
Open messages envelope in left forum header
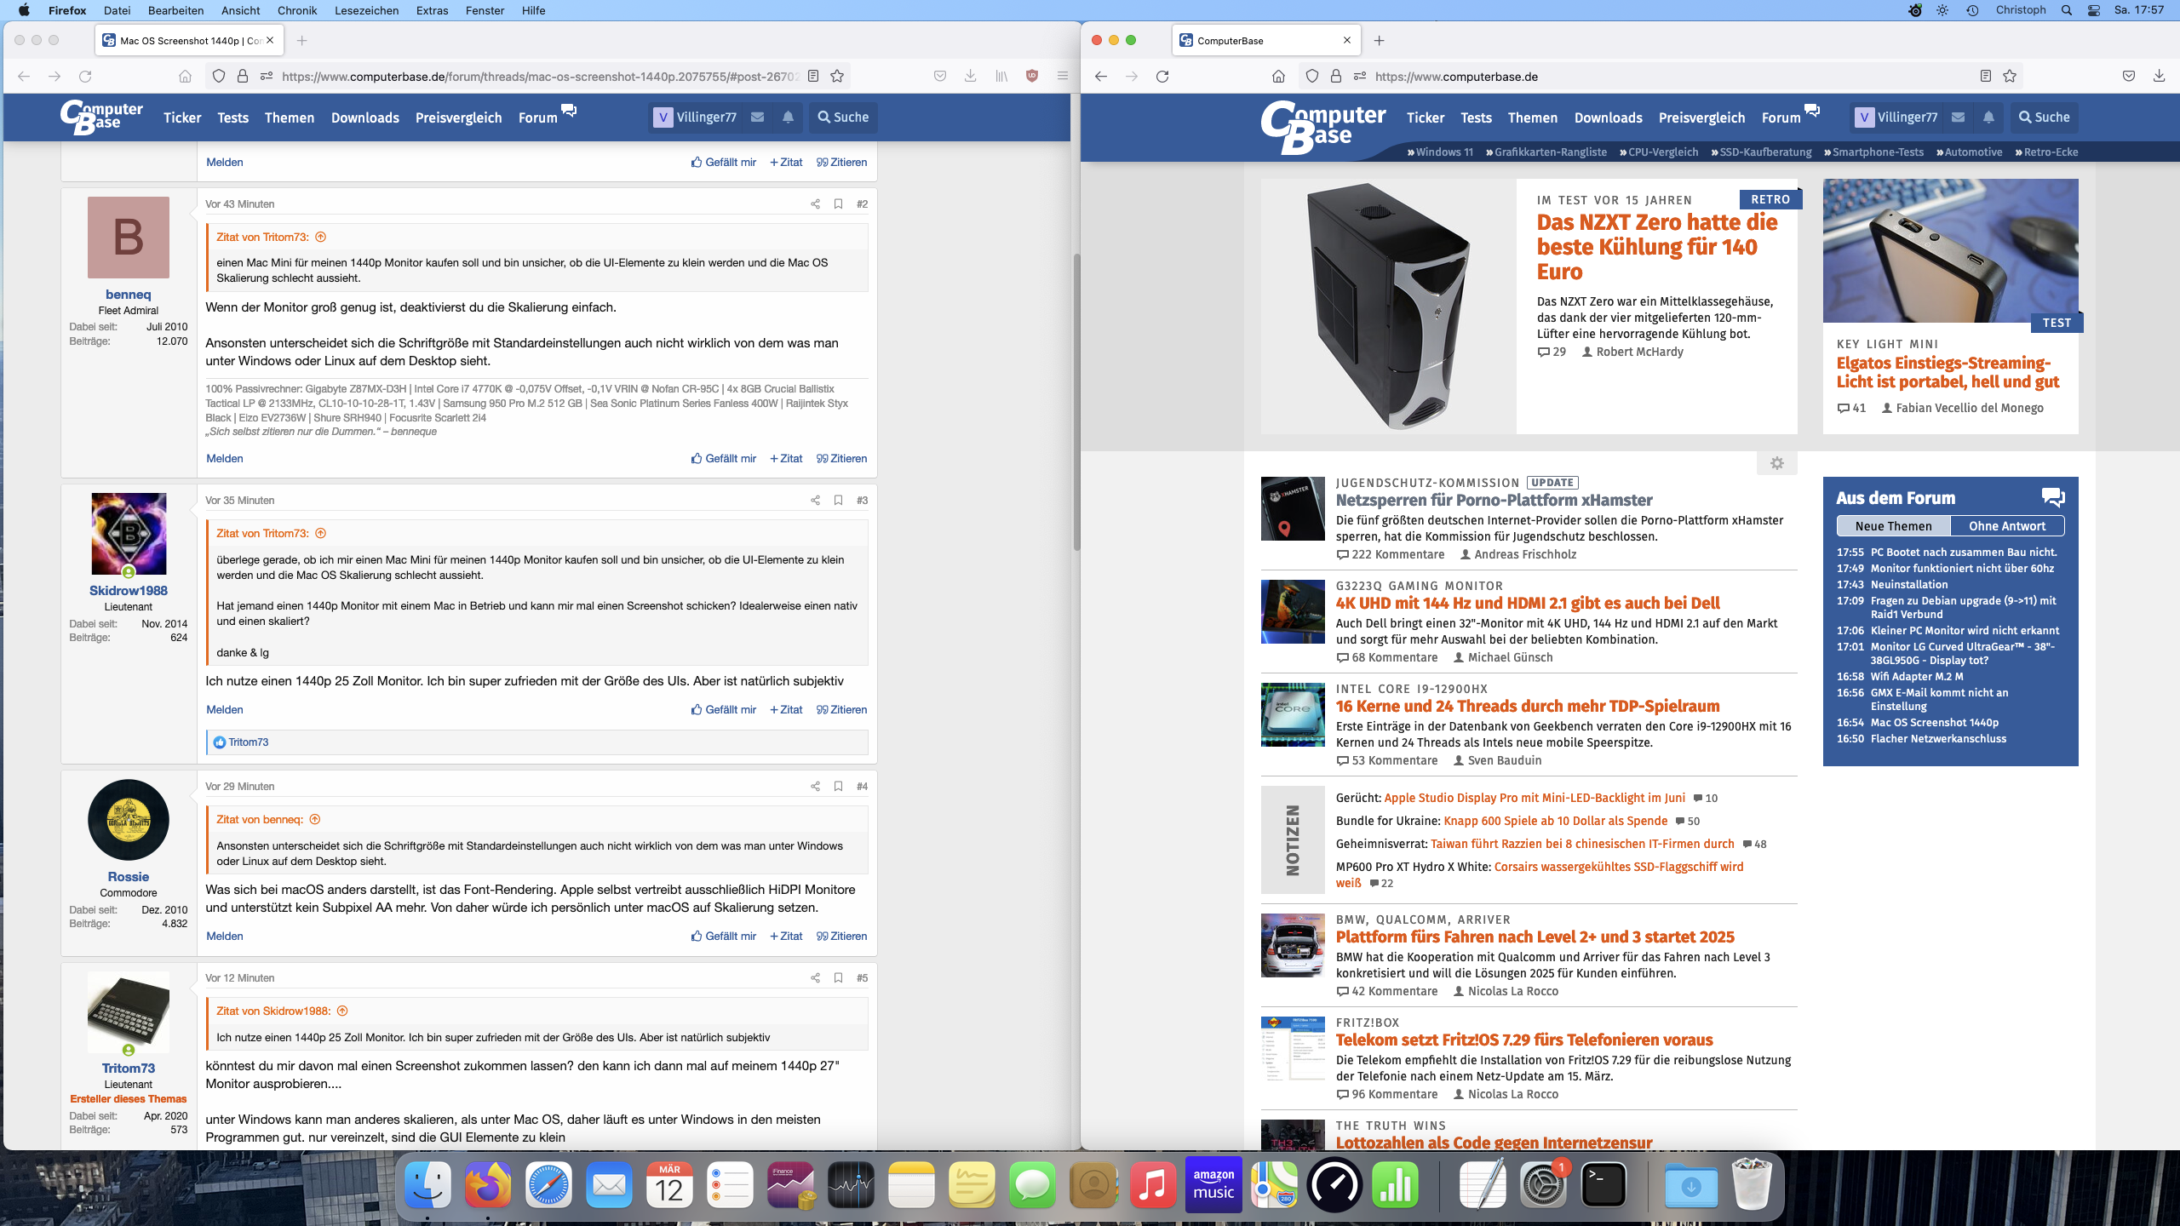pos(757,117)
